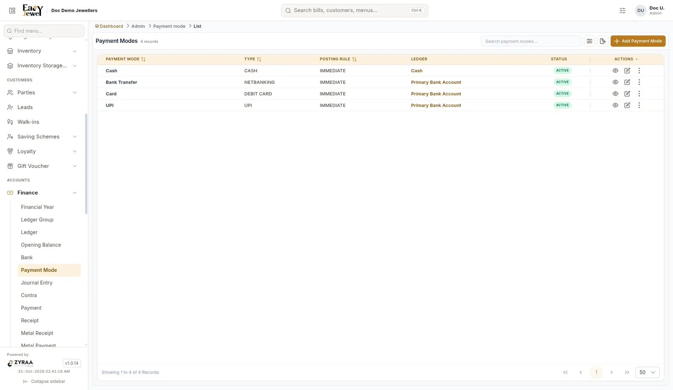
Task: Focus the Find menu search box
Action: pyautogui.click(x=44, y=31)
